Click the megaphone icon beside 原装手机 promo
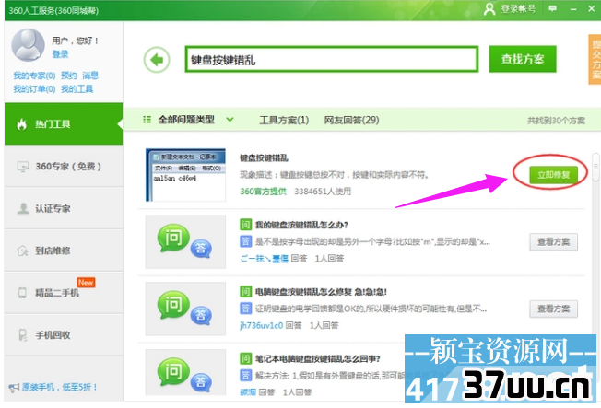 point(14,388)
